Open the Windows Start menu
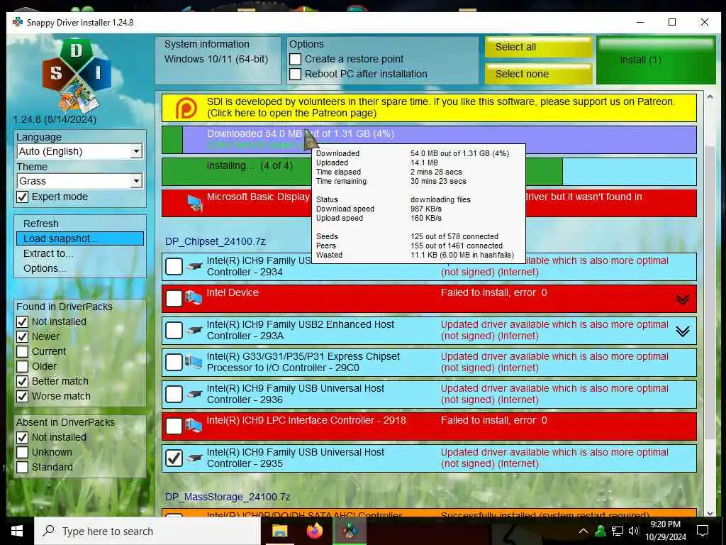Screen dimensions: 726x545 17,531
